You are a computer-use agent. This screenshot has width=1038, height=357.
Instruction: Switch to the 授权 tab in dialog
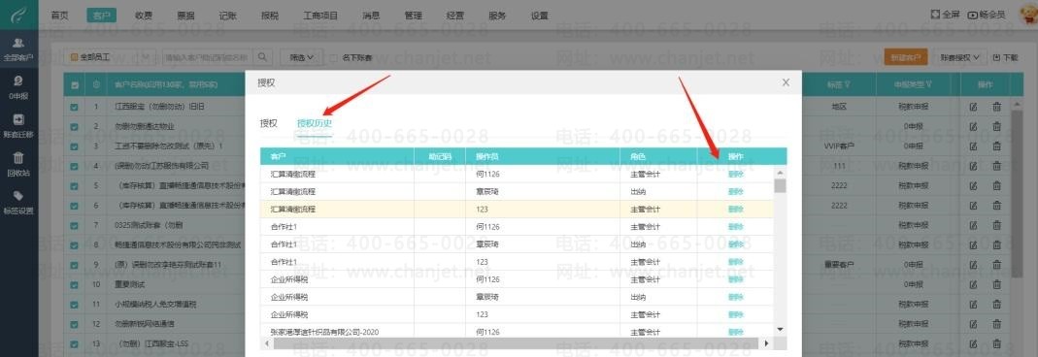pyautogui.click(x=269, y=123)
